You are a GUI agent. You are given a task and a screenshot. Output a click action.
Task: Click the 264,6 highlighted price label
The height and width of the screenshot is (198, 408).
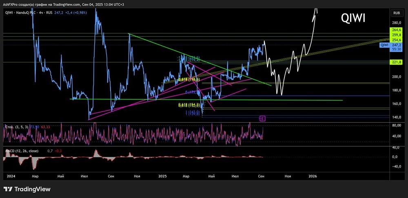(x=396, y=30)
